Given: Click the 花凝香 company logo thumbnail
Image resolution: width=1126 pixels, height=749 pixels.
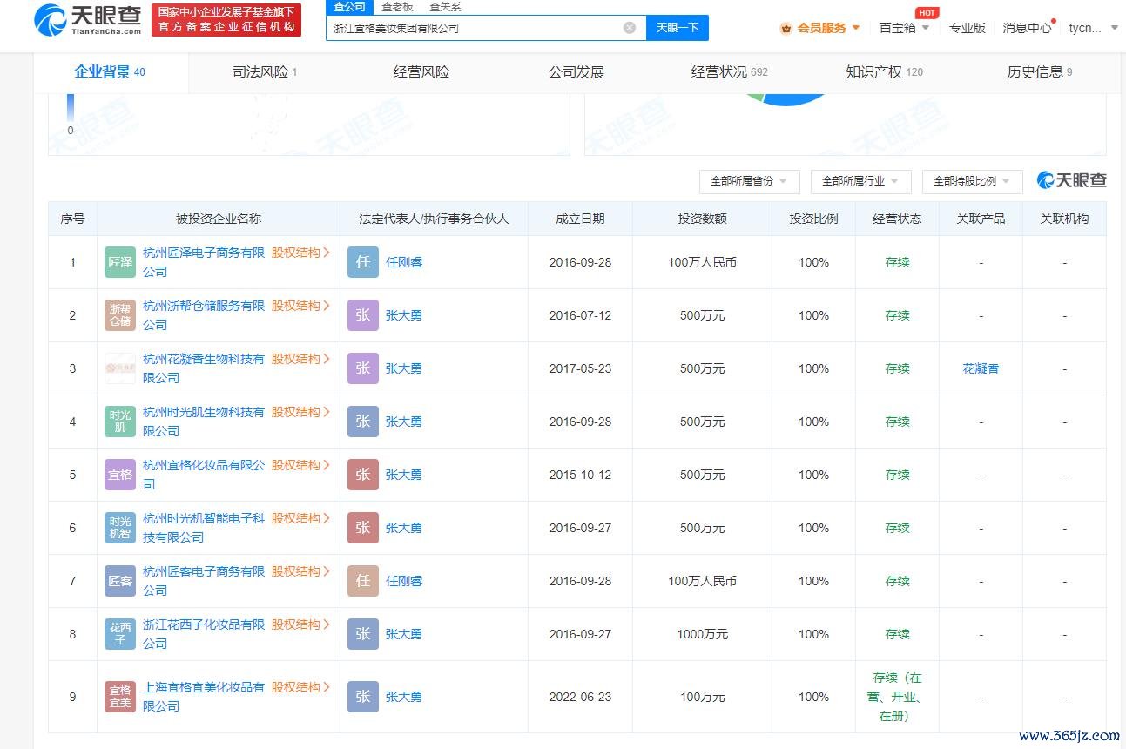Looking at the screenshot, I should (x=120, y=368).
